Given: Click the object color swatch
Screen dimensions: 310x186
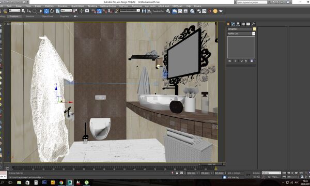Looking at the screenshot, I should tap(254, 29).
